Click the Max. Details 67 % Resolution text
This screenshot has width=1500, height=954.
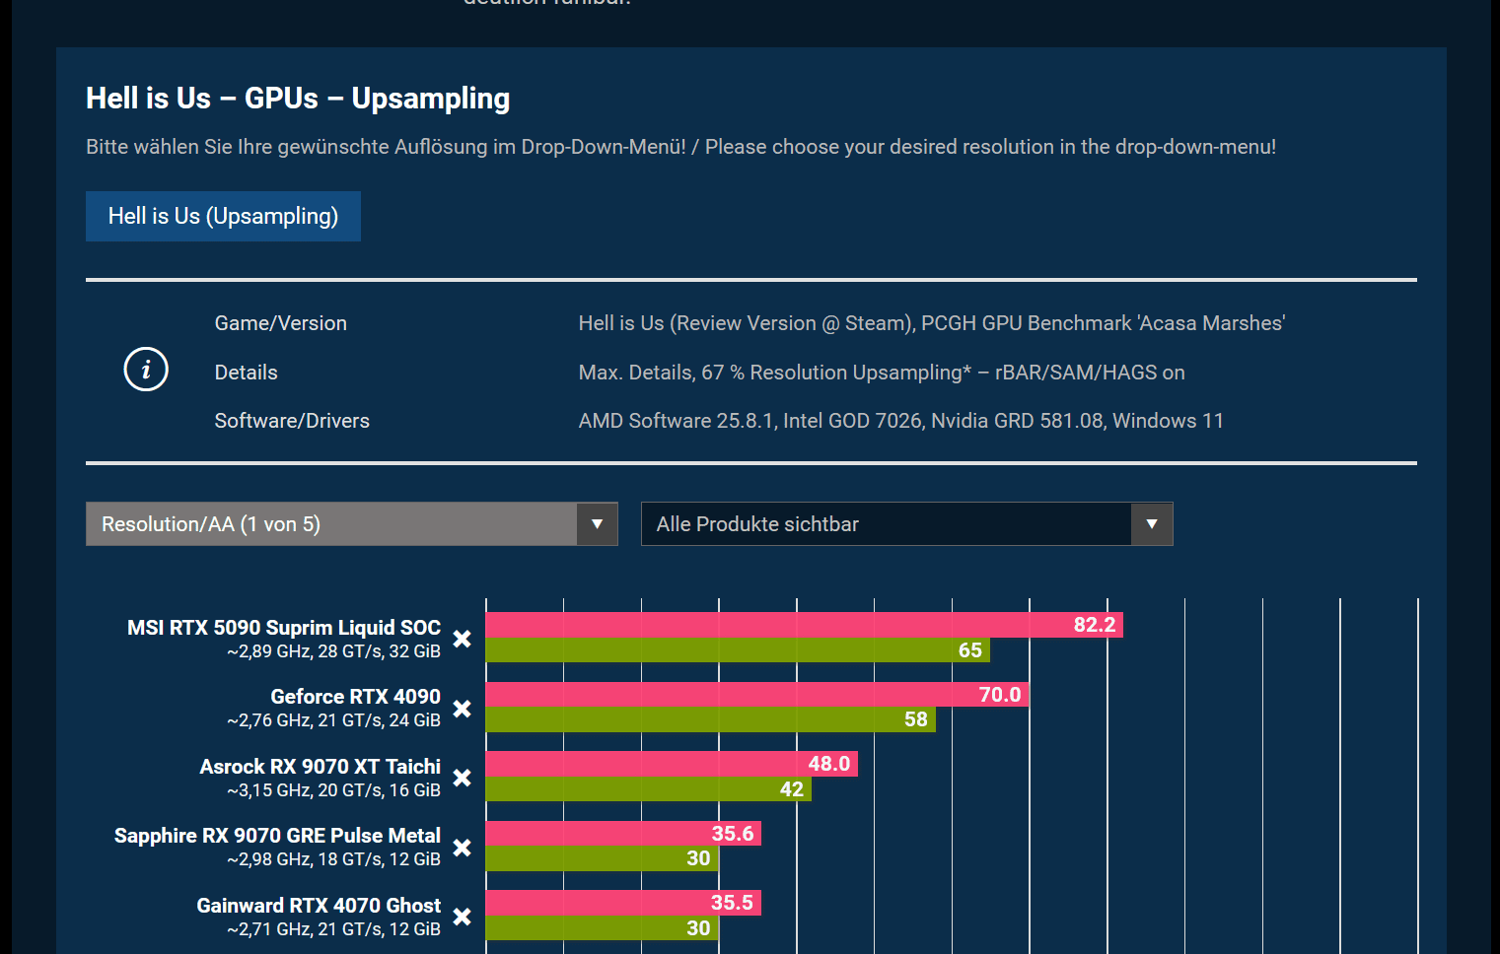[x=882, y=373]
